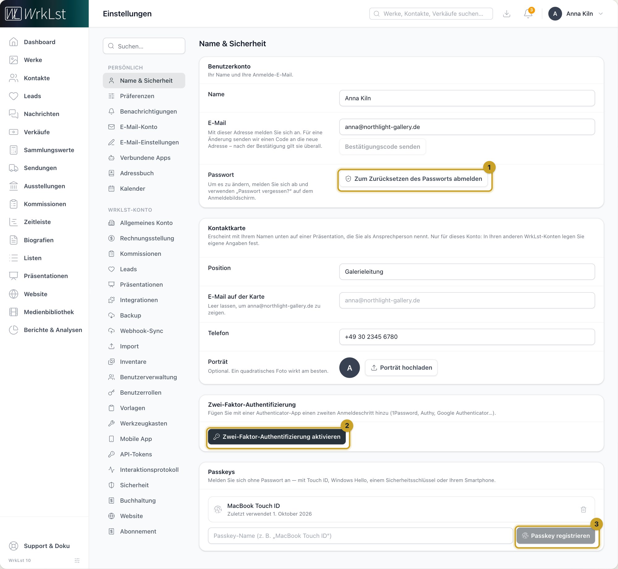The height and width of the screenshot is (569, 618).
Task: Focus the global search for Werke, Kontakte, Verkäufe
Action: [x=431, y=14]
